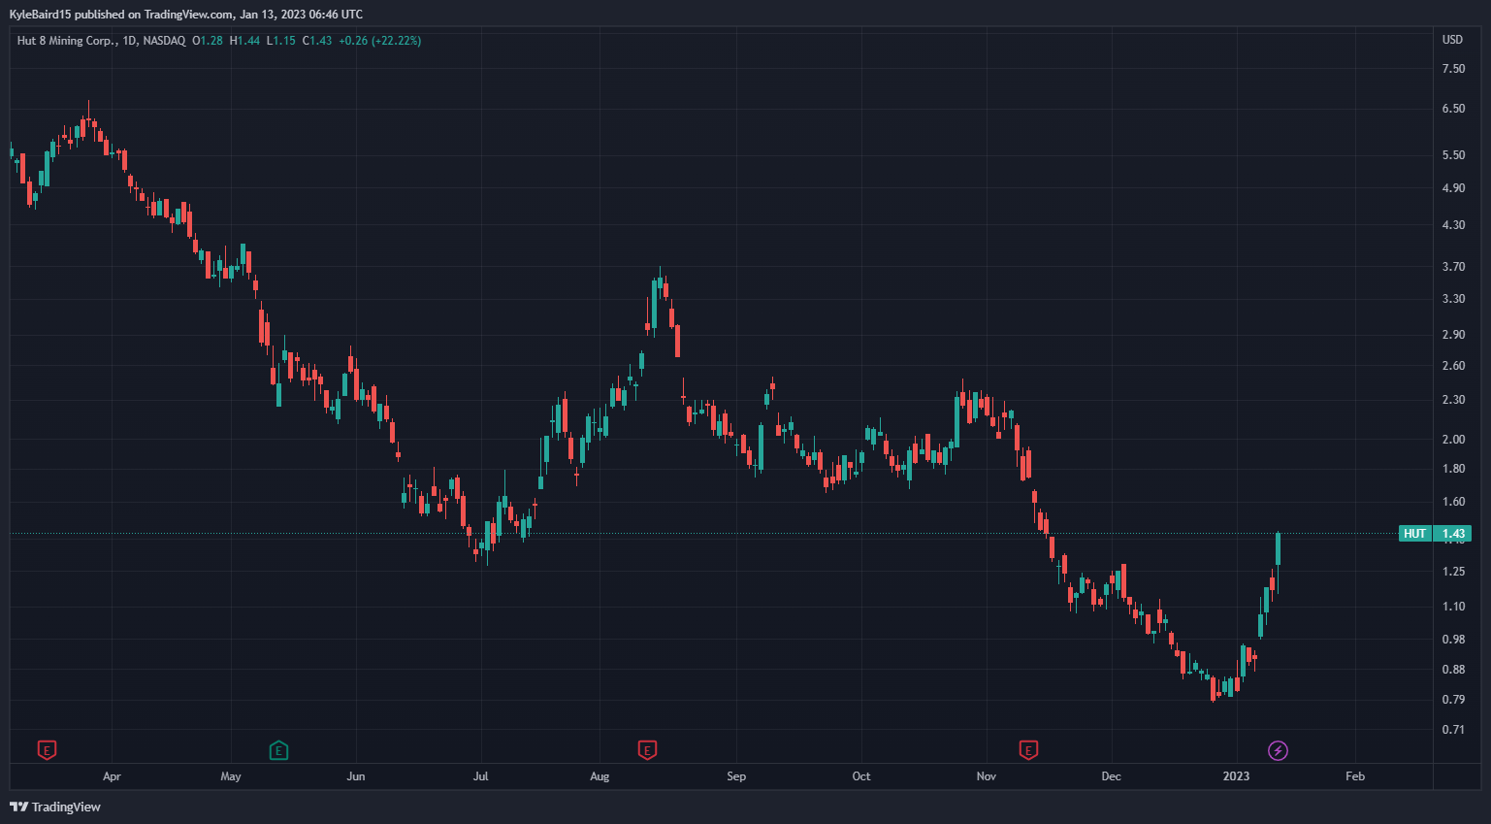Click the latest green candlestick
Image resolution: width=1491 pixels, height=824 pixels.
coord(1279,548)
